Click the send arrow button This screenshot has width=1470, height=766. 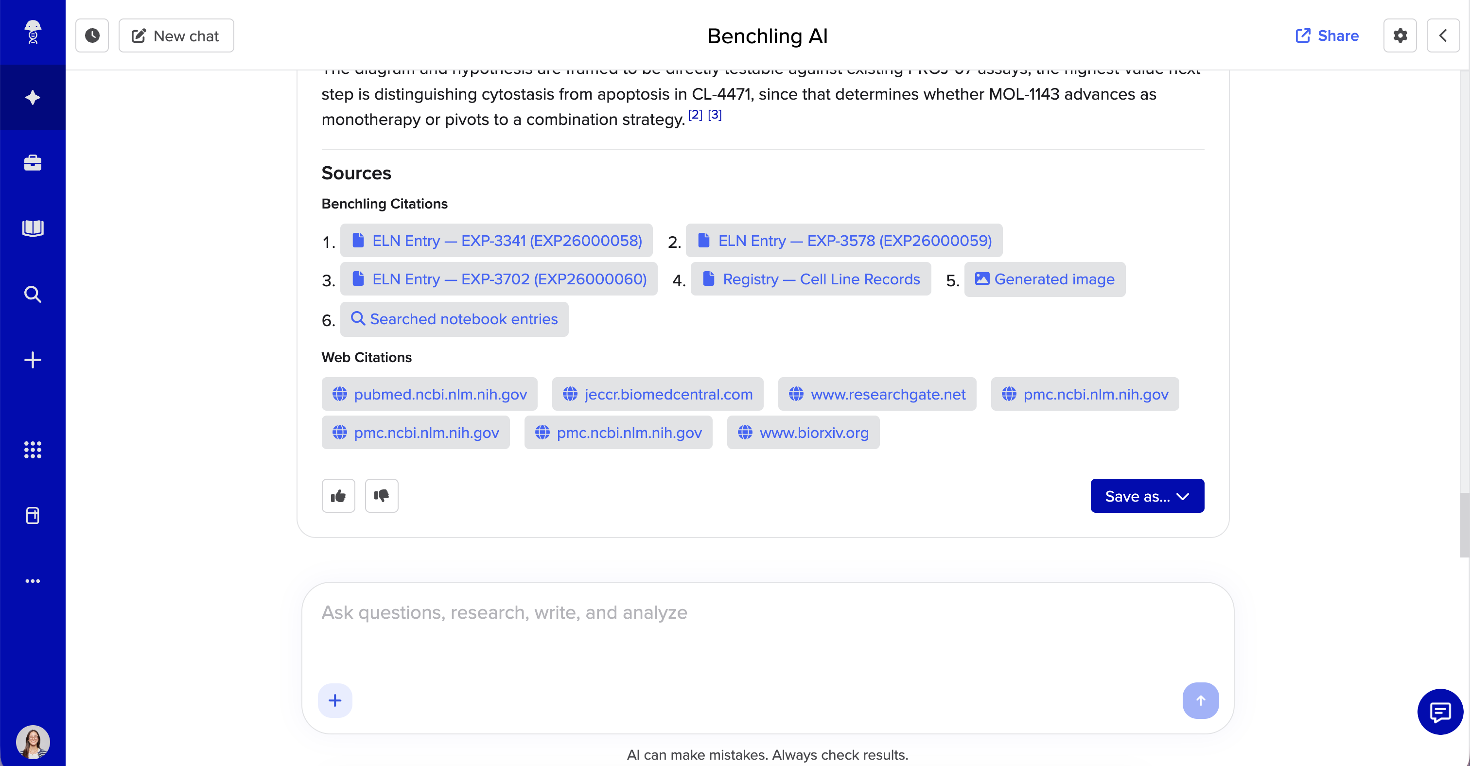tap(1200, 700)
